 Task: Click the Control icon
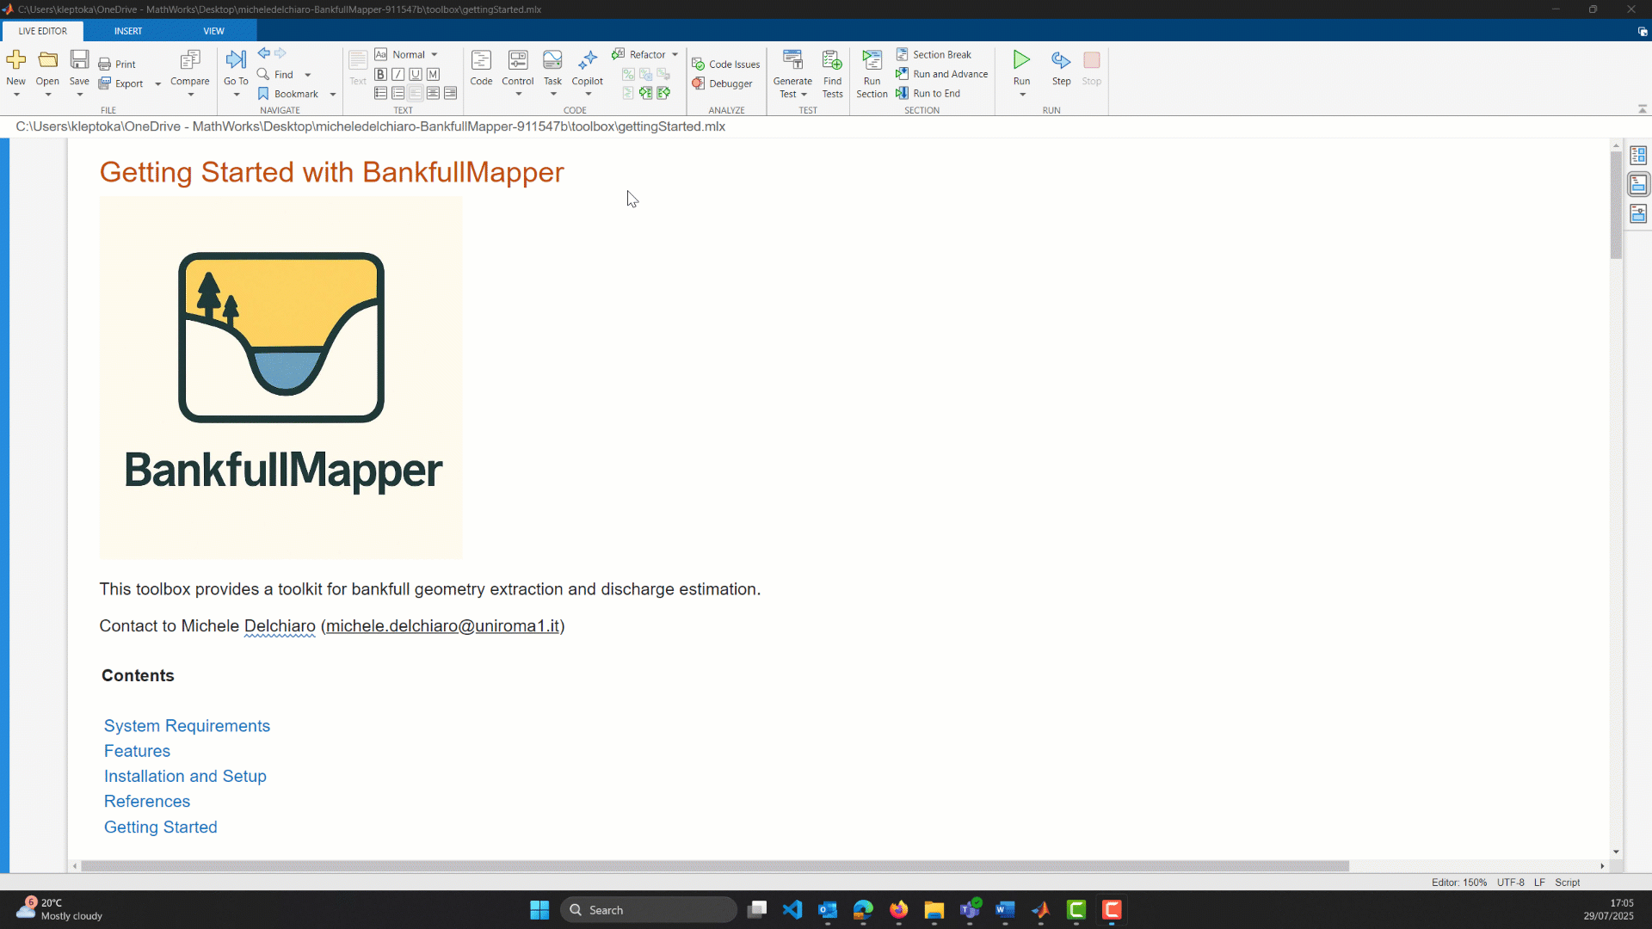(518, 60)
